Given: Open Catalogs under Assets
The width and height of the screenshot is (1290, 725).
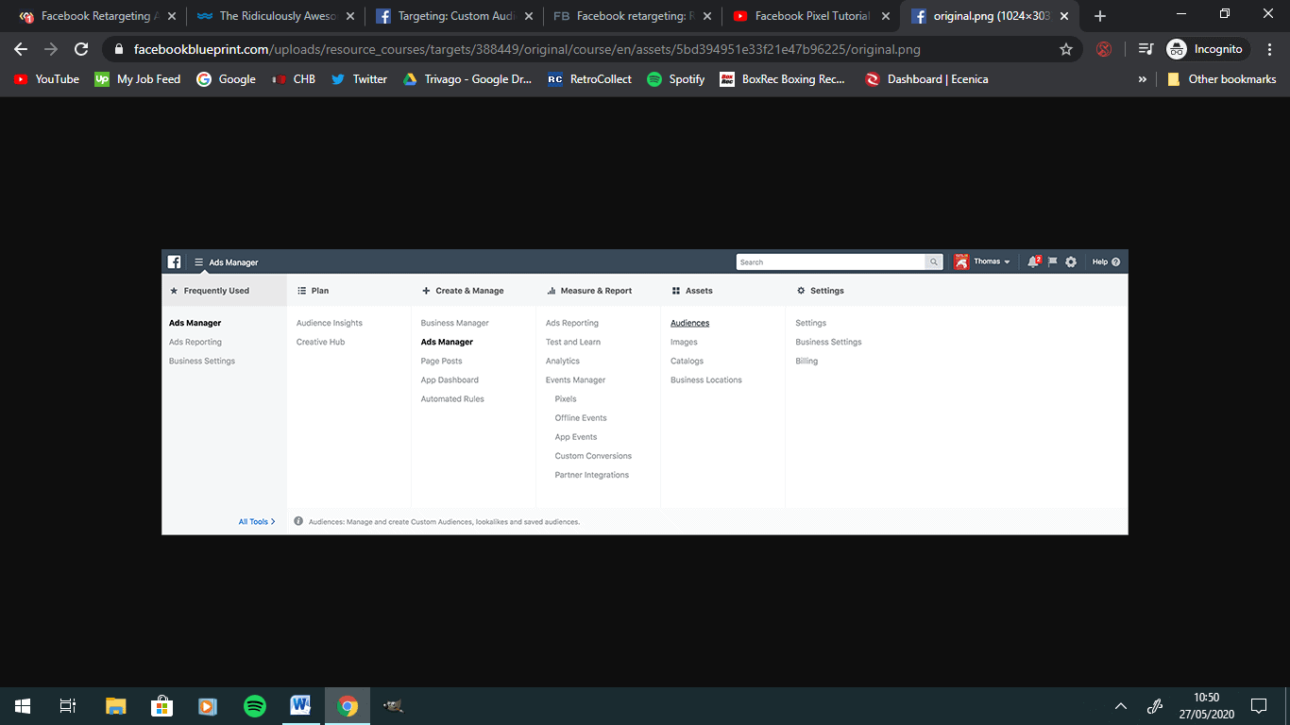Looking at the screenshot, I should 687,361.
